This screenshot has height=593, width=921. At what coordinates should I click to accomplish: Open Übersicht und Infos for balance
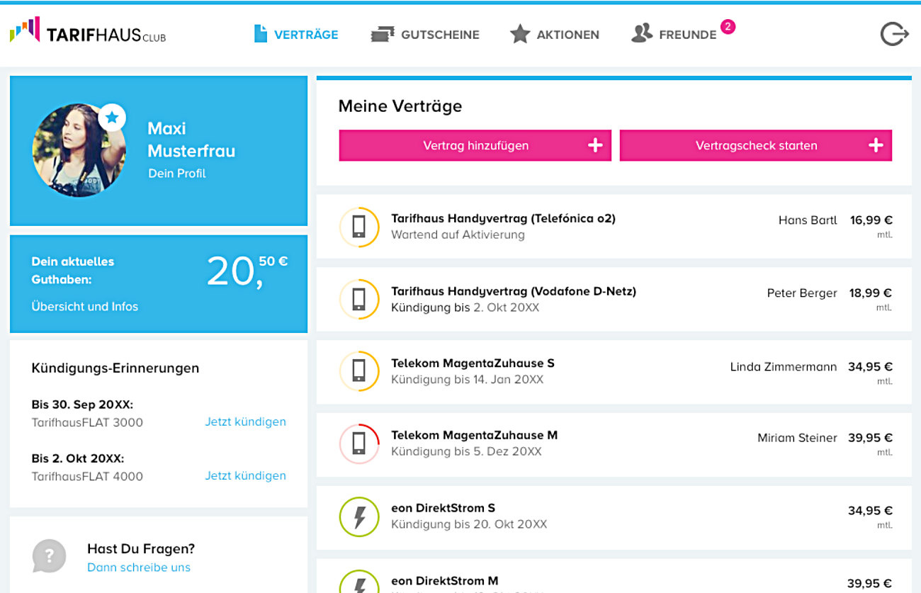(x=85, y=307)
